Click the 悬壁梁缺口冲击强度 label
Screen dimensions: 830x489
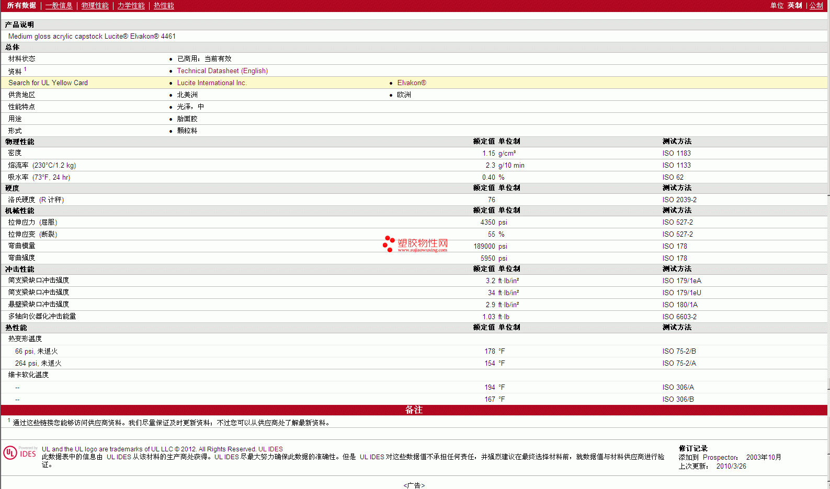39,305
